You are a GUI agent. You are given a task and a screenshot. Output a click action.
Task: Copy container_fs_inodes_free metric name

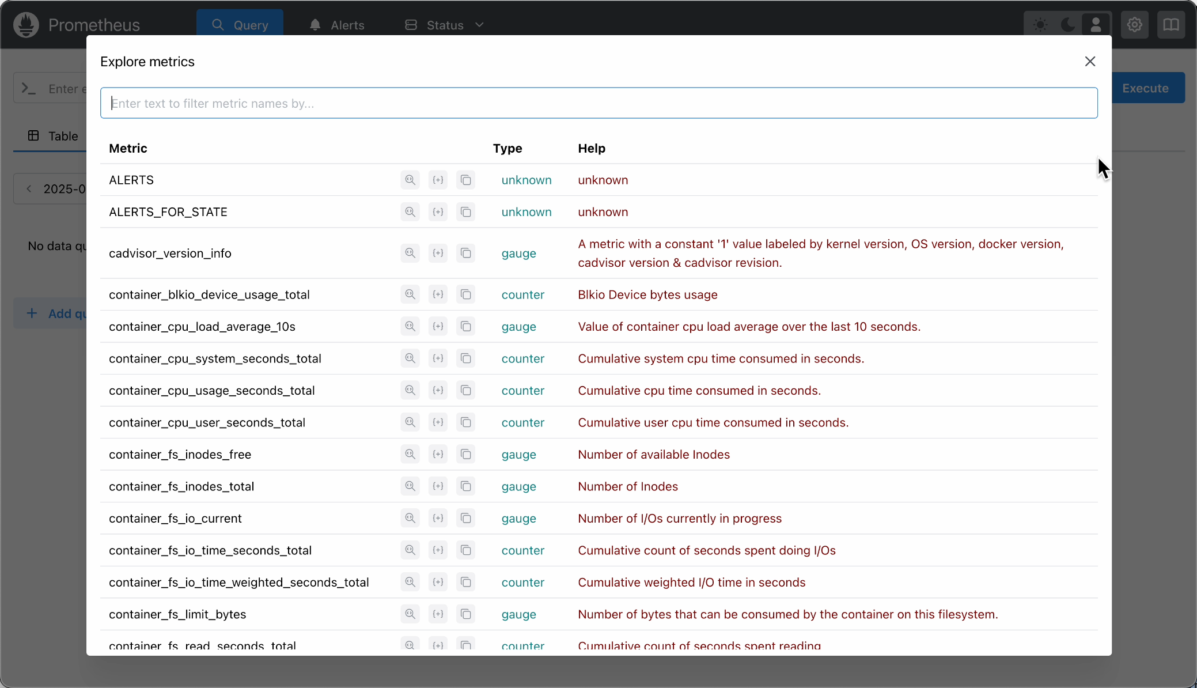coord(465,455)
